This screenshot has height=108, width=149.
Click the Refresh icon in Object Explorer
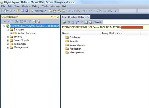(34, 21)
